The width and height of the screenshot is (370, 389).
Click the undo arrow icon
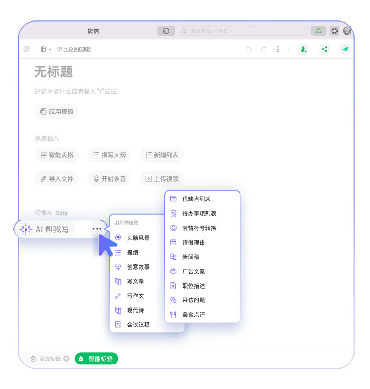coord(249,49)
